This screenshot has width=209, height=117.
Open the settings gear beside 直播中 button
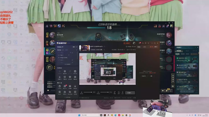pyautogui.click(x=123, y=92)
